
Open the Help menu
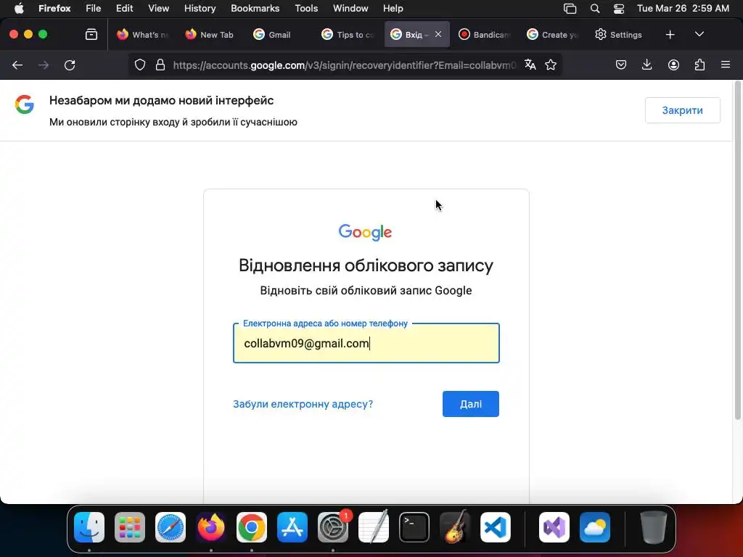point(393,8)
